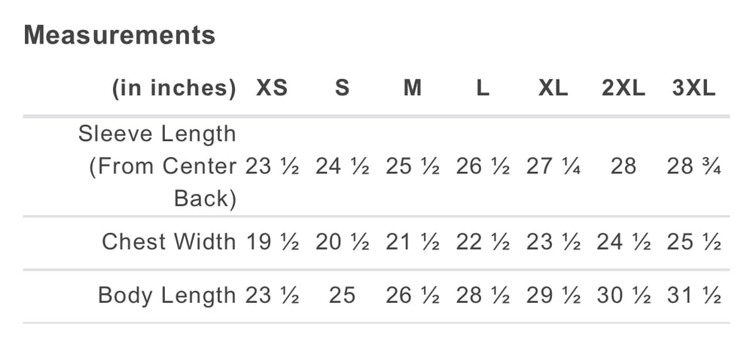
Task: Click the Measurements heading
Action: pos(119,35)
